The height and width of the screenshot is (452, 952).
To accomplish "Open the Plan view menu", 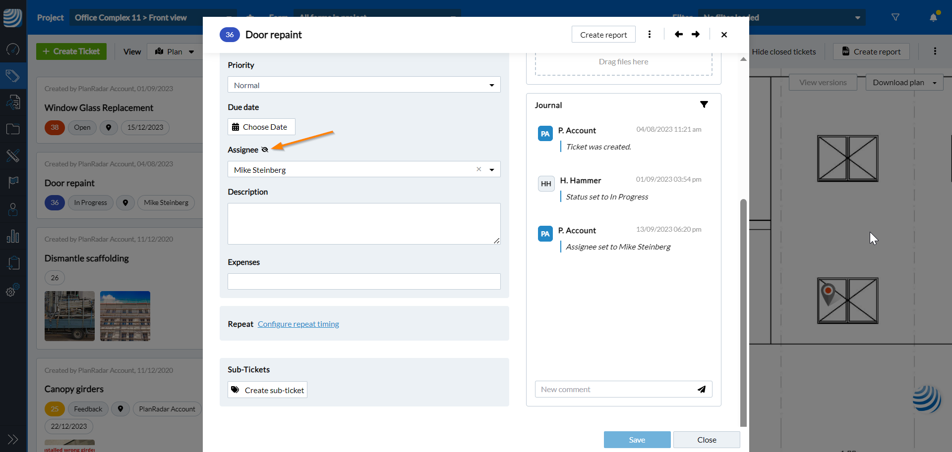I will coord(175,51).
